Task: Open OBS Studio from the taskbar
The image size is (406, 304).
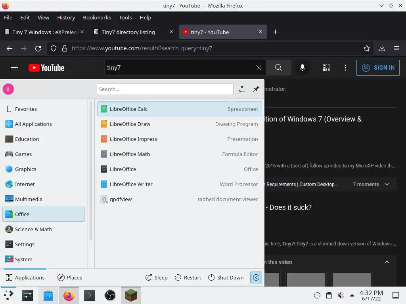Action: click(x=110, y=295)
